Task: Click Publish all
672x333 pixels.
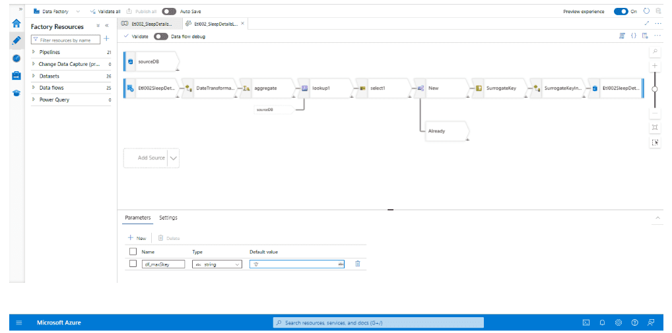Action: click(x=141, y=12)
